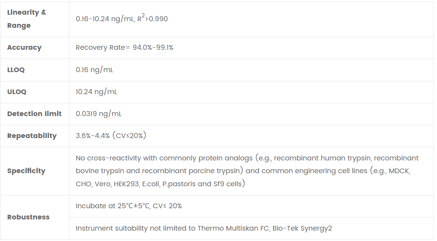Select the LLOQ row label
Screen dimensions: 437x241
pos(16,70)
